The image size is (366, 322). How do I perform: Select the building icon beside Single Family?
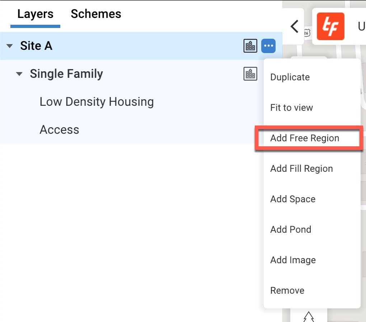pos(250,74)
